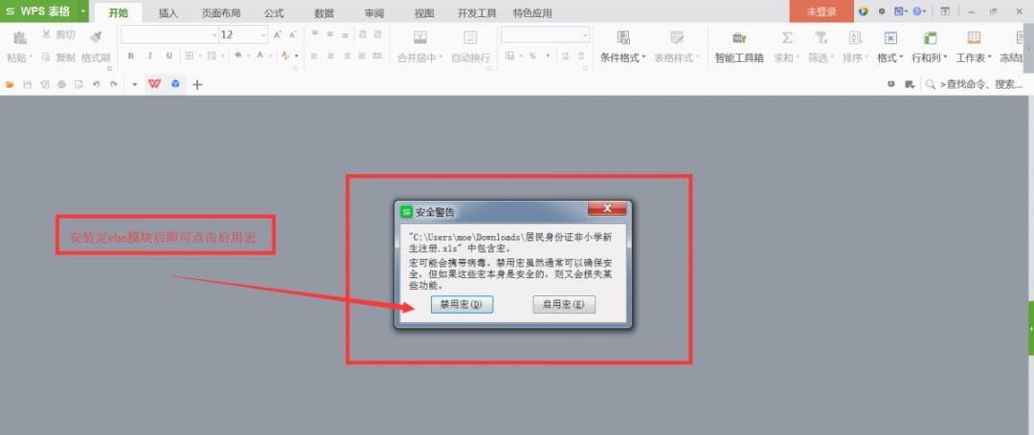
Task: Open the font name combo box
Action: (x=169, y=34)
